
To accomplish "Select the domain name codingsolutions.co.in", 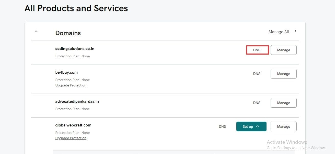I will pos(75,48).
